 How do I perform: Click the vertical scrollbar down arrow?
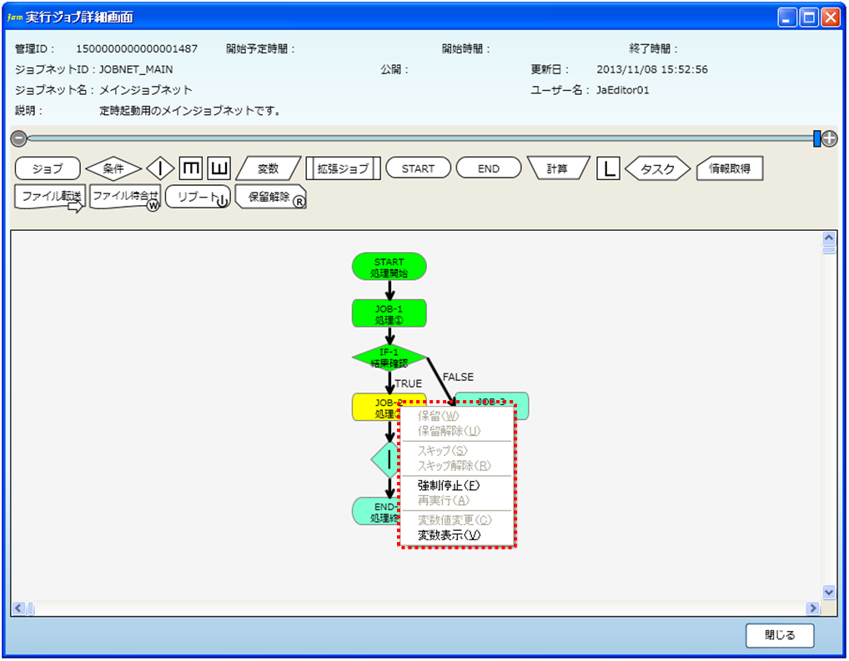(829, 592)
